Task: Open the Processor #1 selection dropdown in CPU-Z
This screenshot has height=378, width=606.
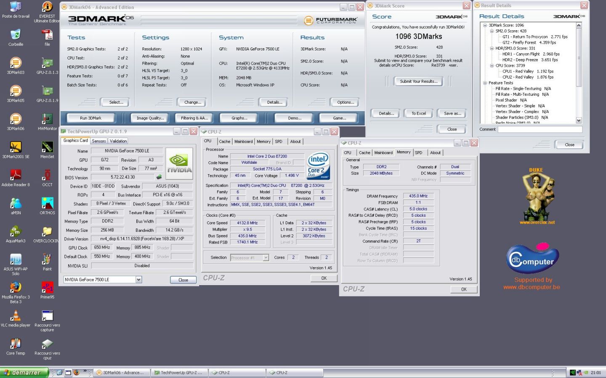Action: 266,257
